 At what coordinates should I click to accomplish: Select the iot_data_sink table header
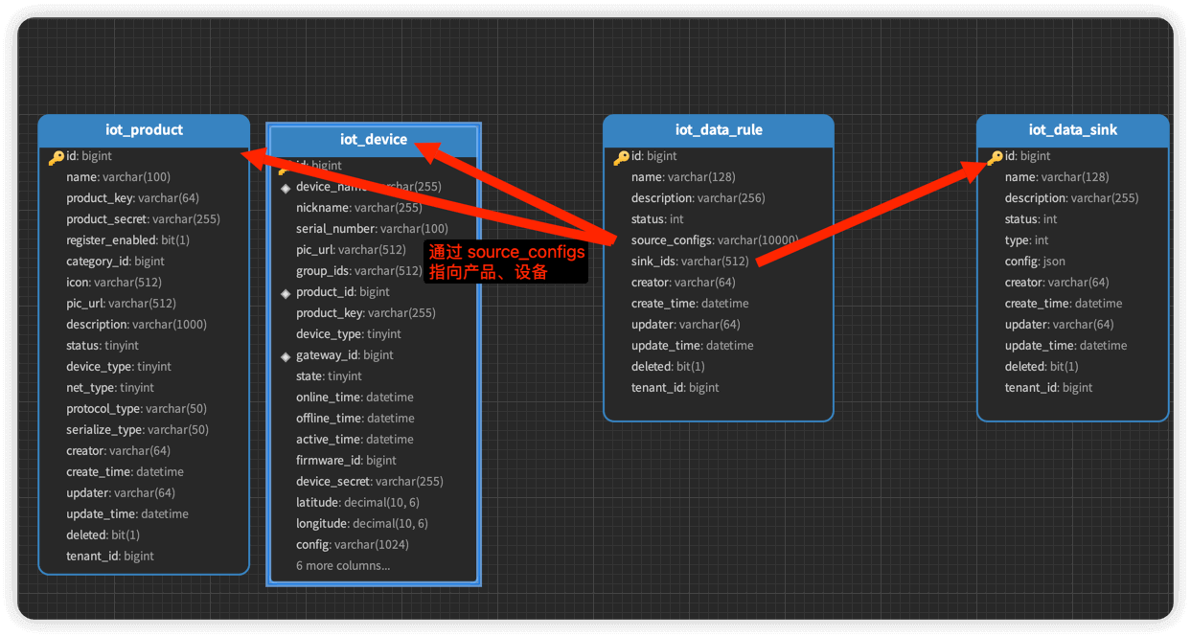click(x=1072, y=130)
